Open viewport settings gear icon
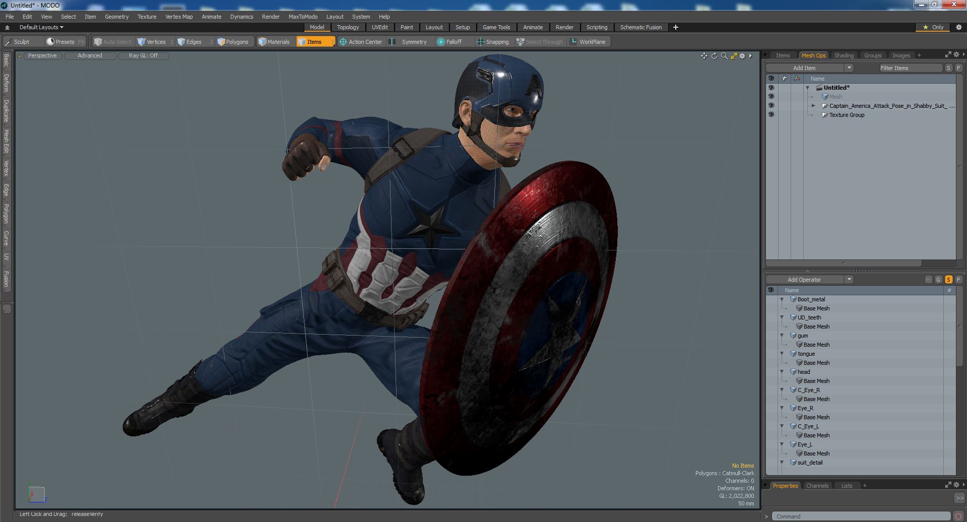967x522 pixels. coord(742,56)
